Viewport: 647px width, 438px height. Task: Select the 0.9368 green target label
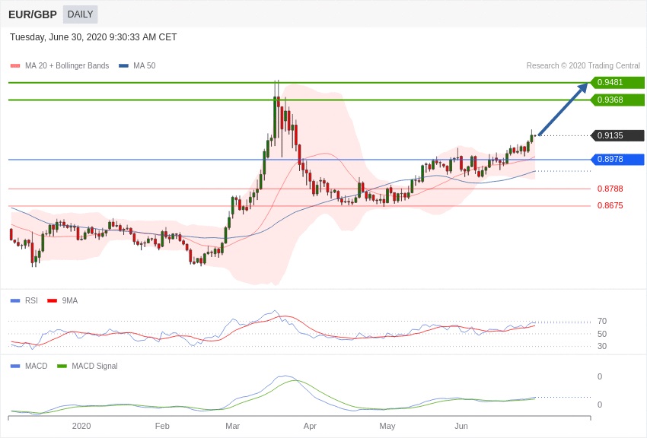pyautogui.click(x=617, y=100)
